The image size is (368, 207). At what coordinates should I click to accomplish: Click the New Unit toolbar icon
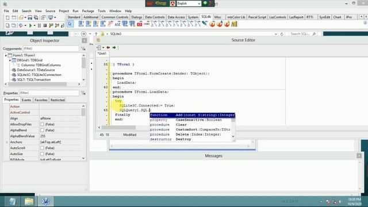click(7, 18)
